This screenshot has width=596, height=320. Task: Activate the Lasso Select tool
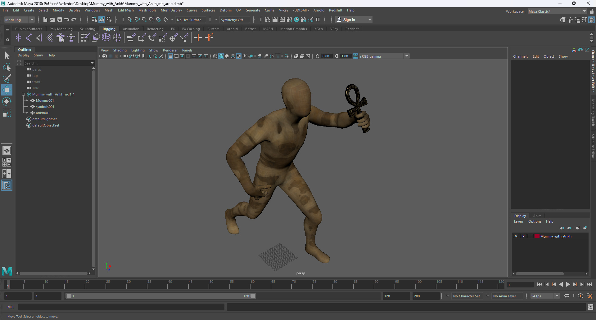coord(7,67)
